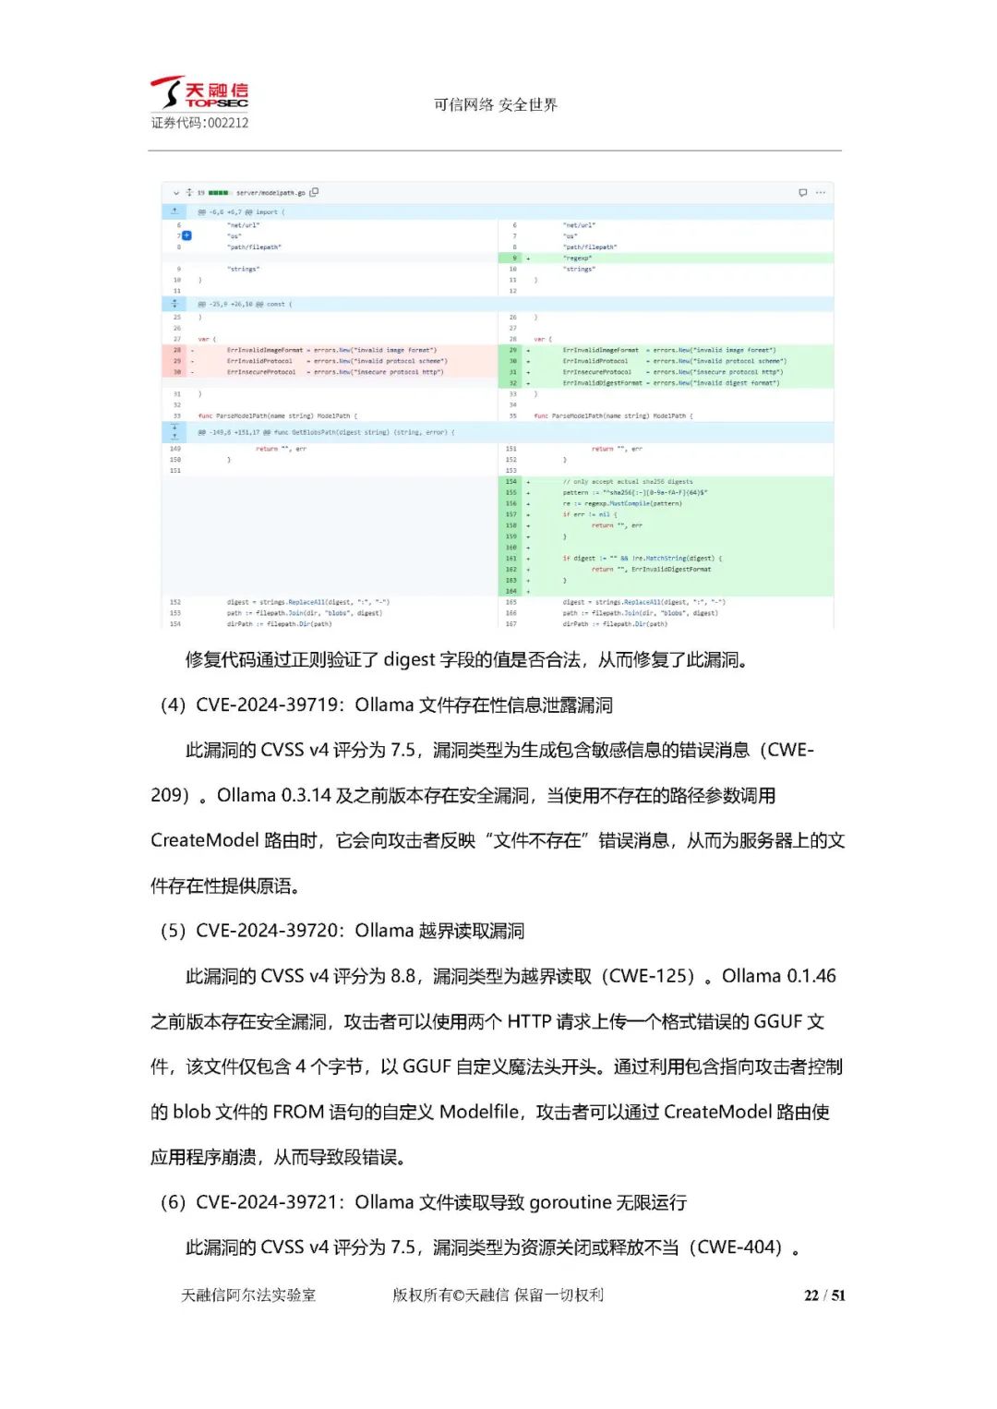Click the header text '可信网络 安全世界'
The image size is (997, 1409).
pos(496,104)
